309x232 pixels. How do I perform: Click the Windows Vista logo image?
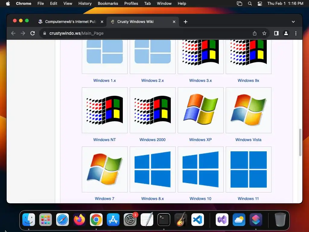click(x=249, y=110)
